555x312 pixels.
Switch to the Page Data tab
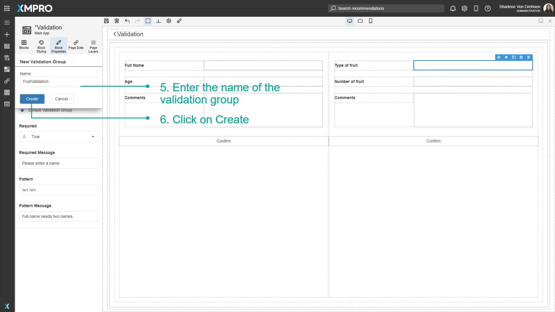(x=76, y=46)
